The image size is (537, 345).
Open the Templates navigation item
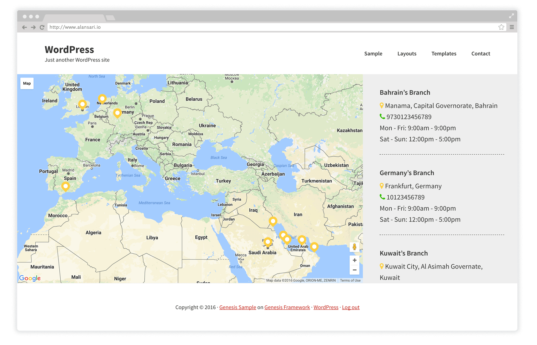pos(444,53)
